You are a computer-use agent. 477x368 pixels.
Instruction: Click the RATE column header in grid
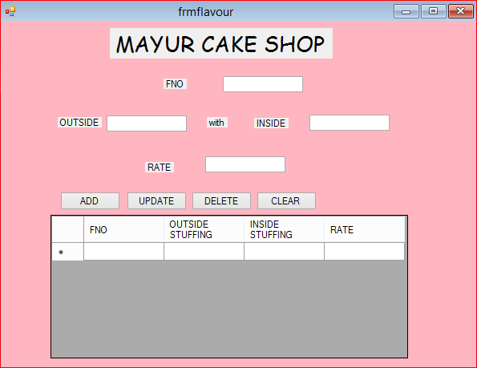(365, 229)
